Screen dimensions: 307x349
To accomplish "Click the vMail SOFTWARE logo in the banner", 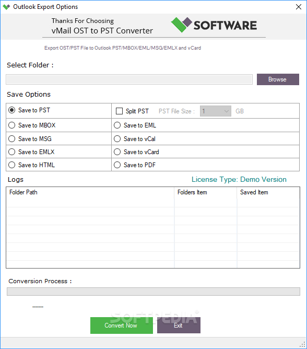I will coord(214,25).
